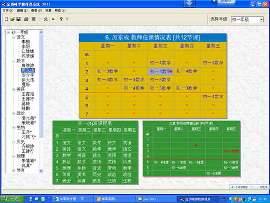Select teacher 仇真 in the tree
The image size is (270, 203).
tap(26, 165)
